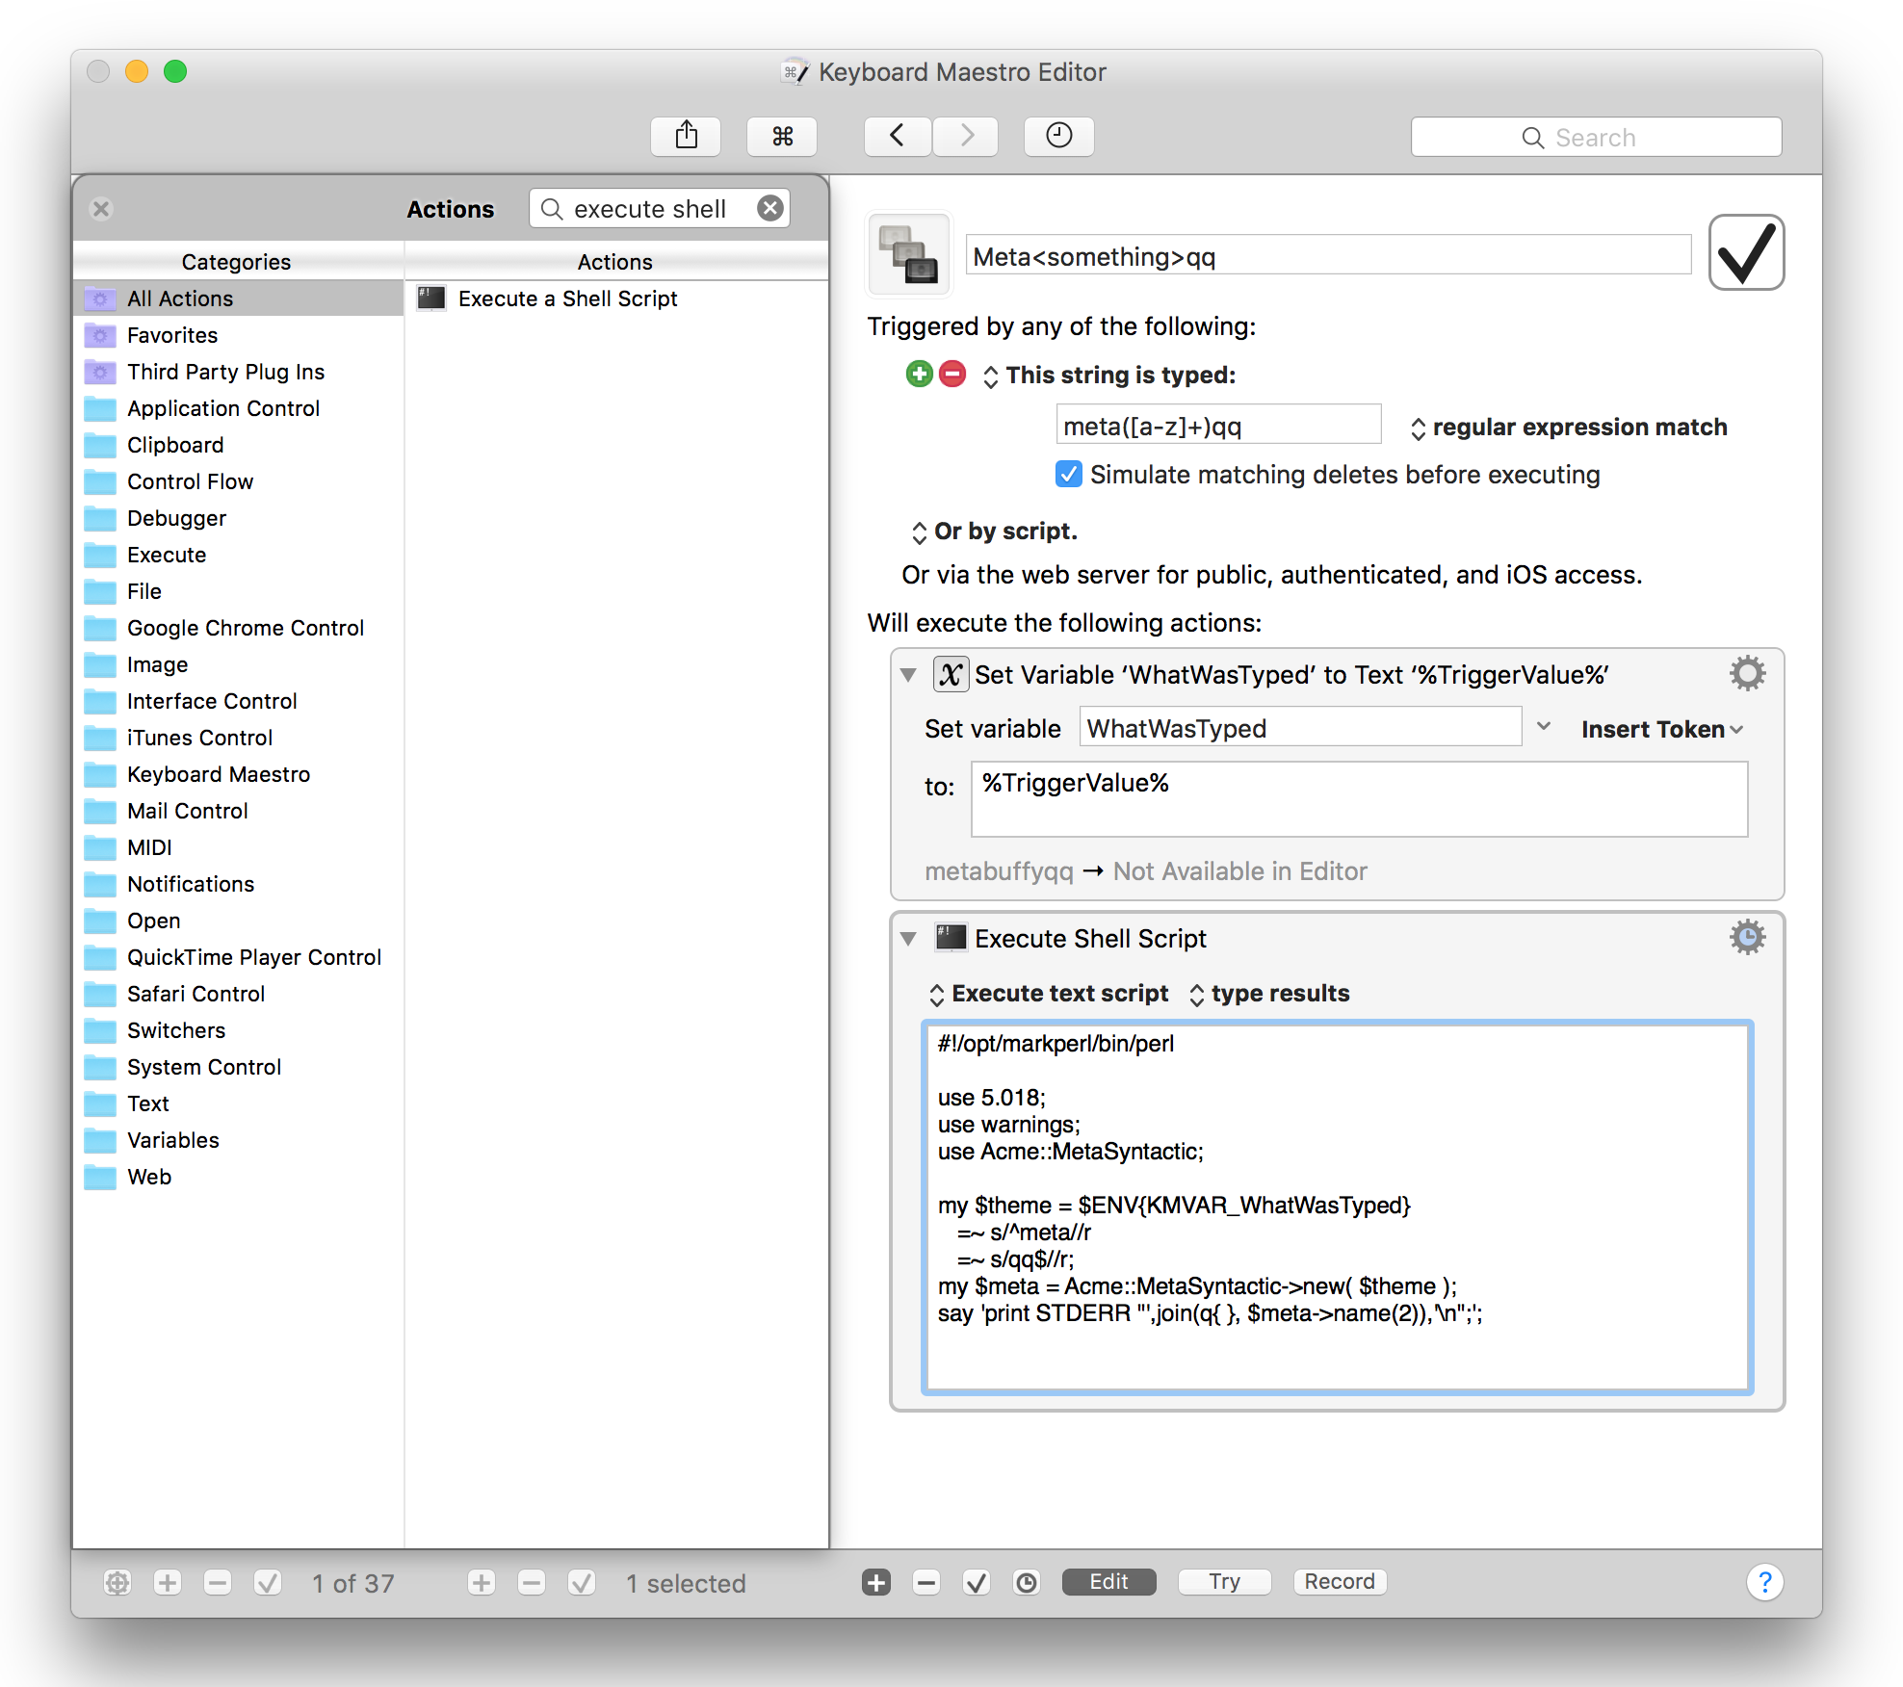
Task: Open the Safari Control category
Action: pyautogui.click(x=238, y=994)
